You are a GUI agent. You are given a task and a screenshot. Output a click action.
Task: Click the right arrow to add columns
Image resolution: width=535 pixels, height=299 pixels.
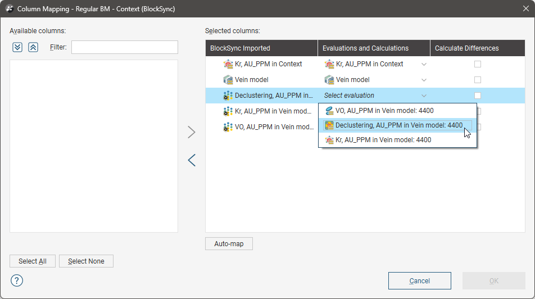(192, 132)
